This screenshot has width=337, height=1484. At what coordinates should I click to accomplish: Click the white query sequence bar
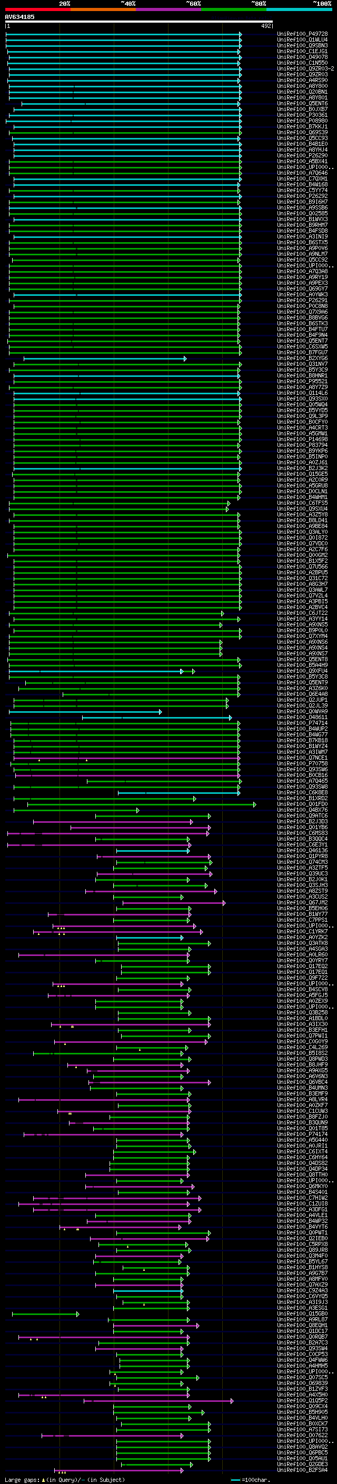[139, 21]
